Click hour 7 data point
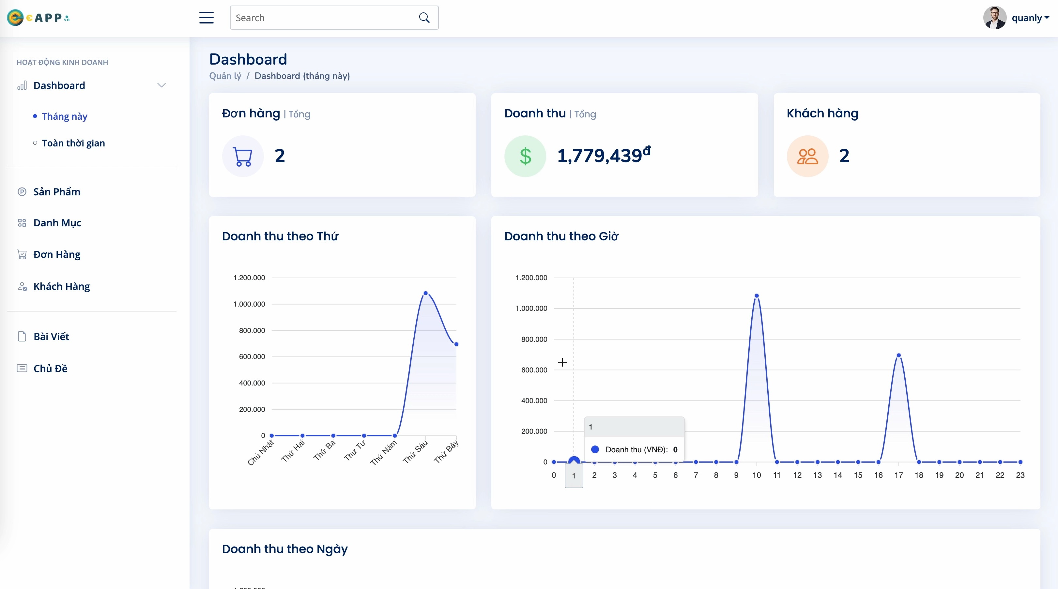Image resolution: width=1058 pixels, height=589 pixels. [696, 462]
